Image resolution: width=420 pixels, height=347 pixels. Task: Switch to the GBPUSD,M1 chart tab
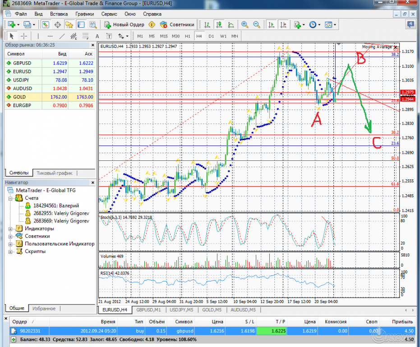tap(149, 310)
